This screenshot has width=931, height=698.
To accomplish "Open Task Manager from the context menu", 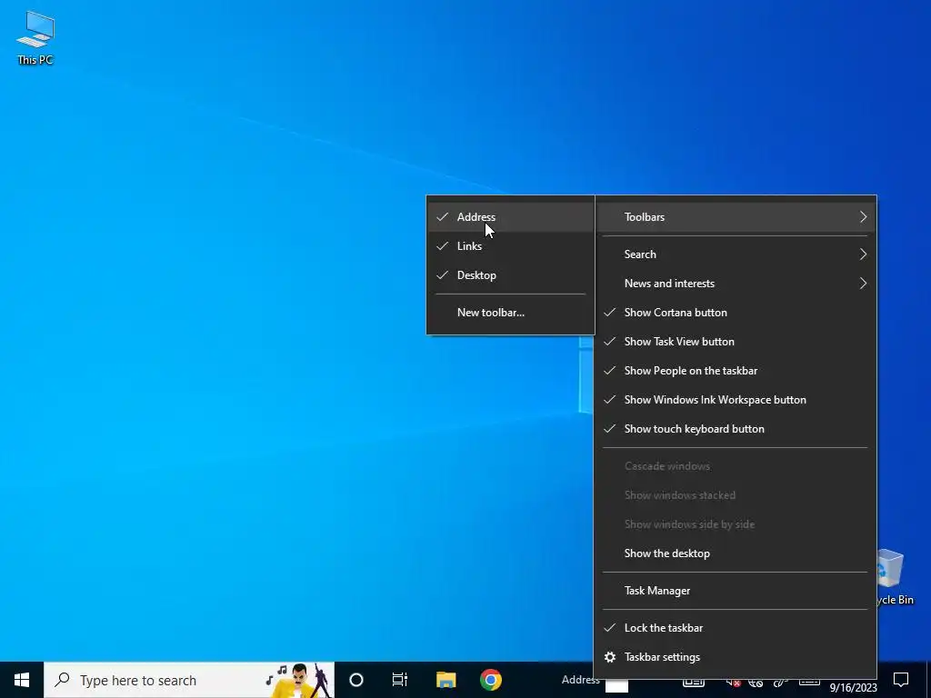I will tap(736, 591).
